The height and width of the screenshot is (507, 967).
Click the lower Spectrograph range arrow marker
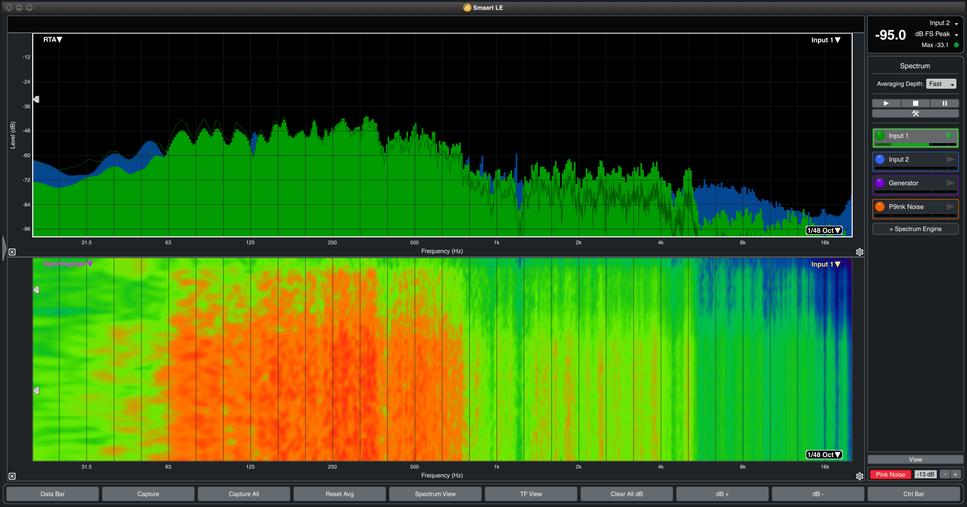36,391
